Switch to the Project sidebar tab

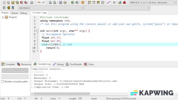pos(5,13)
